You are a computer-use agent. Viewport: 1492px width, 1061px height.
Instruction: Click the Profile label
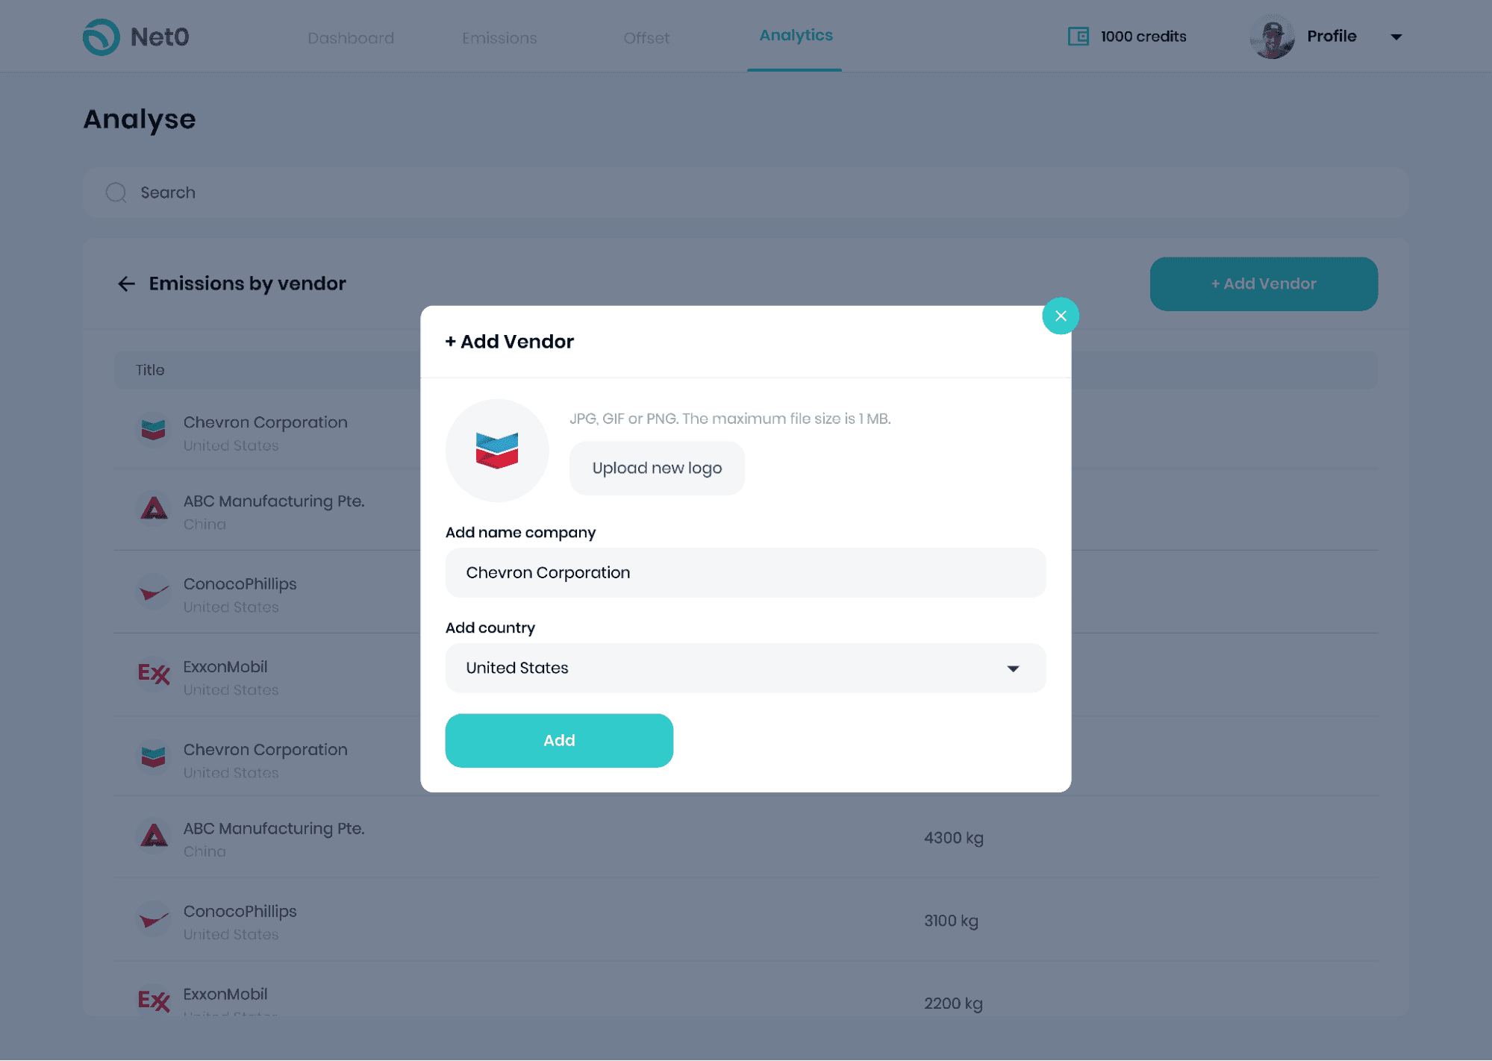pos(1332,36)
